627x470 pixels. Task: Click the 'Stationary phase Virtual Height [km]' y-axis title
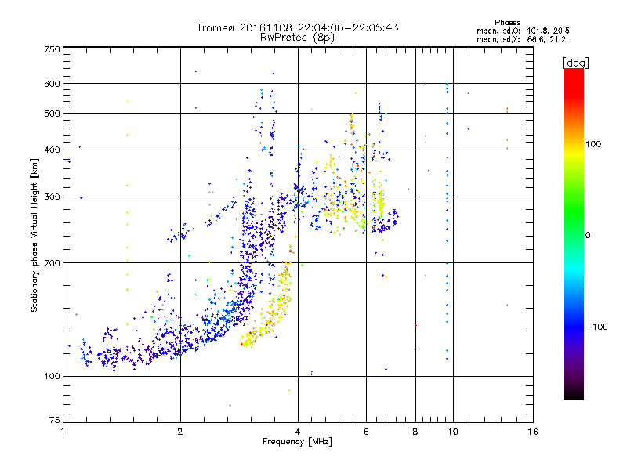[x=34, y=236]
